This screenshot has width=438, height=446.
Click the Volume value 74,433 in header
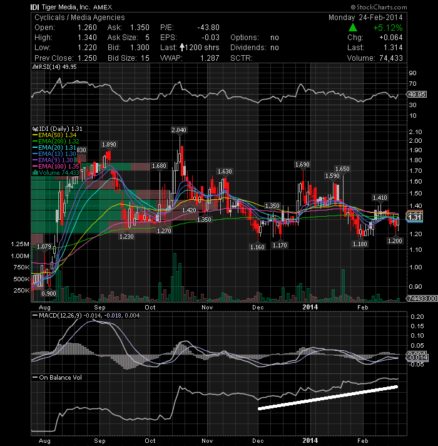tap(391, 58)
